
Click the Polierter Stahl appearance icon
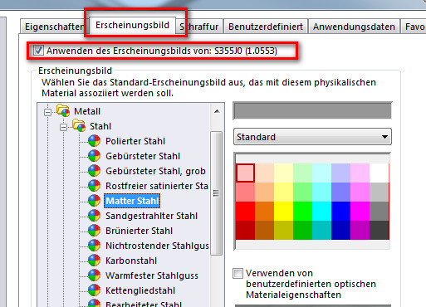[94, 141]
